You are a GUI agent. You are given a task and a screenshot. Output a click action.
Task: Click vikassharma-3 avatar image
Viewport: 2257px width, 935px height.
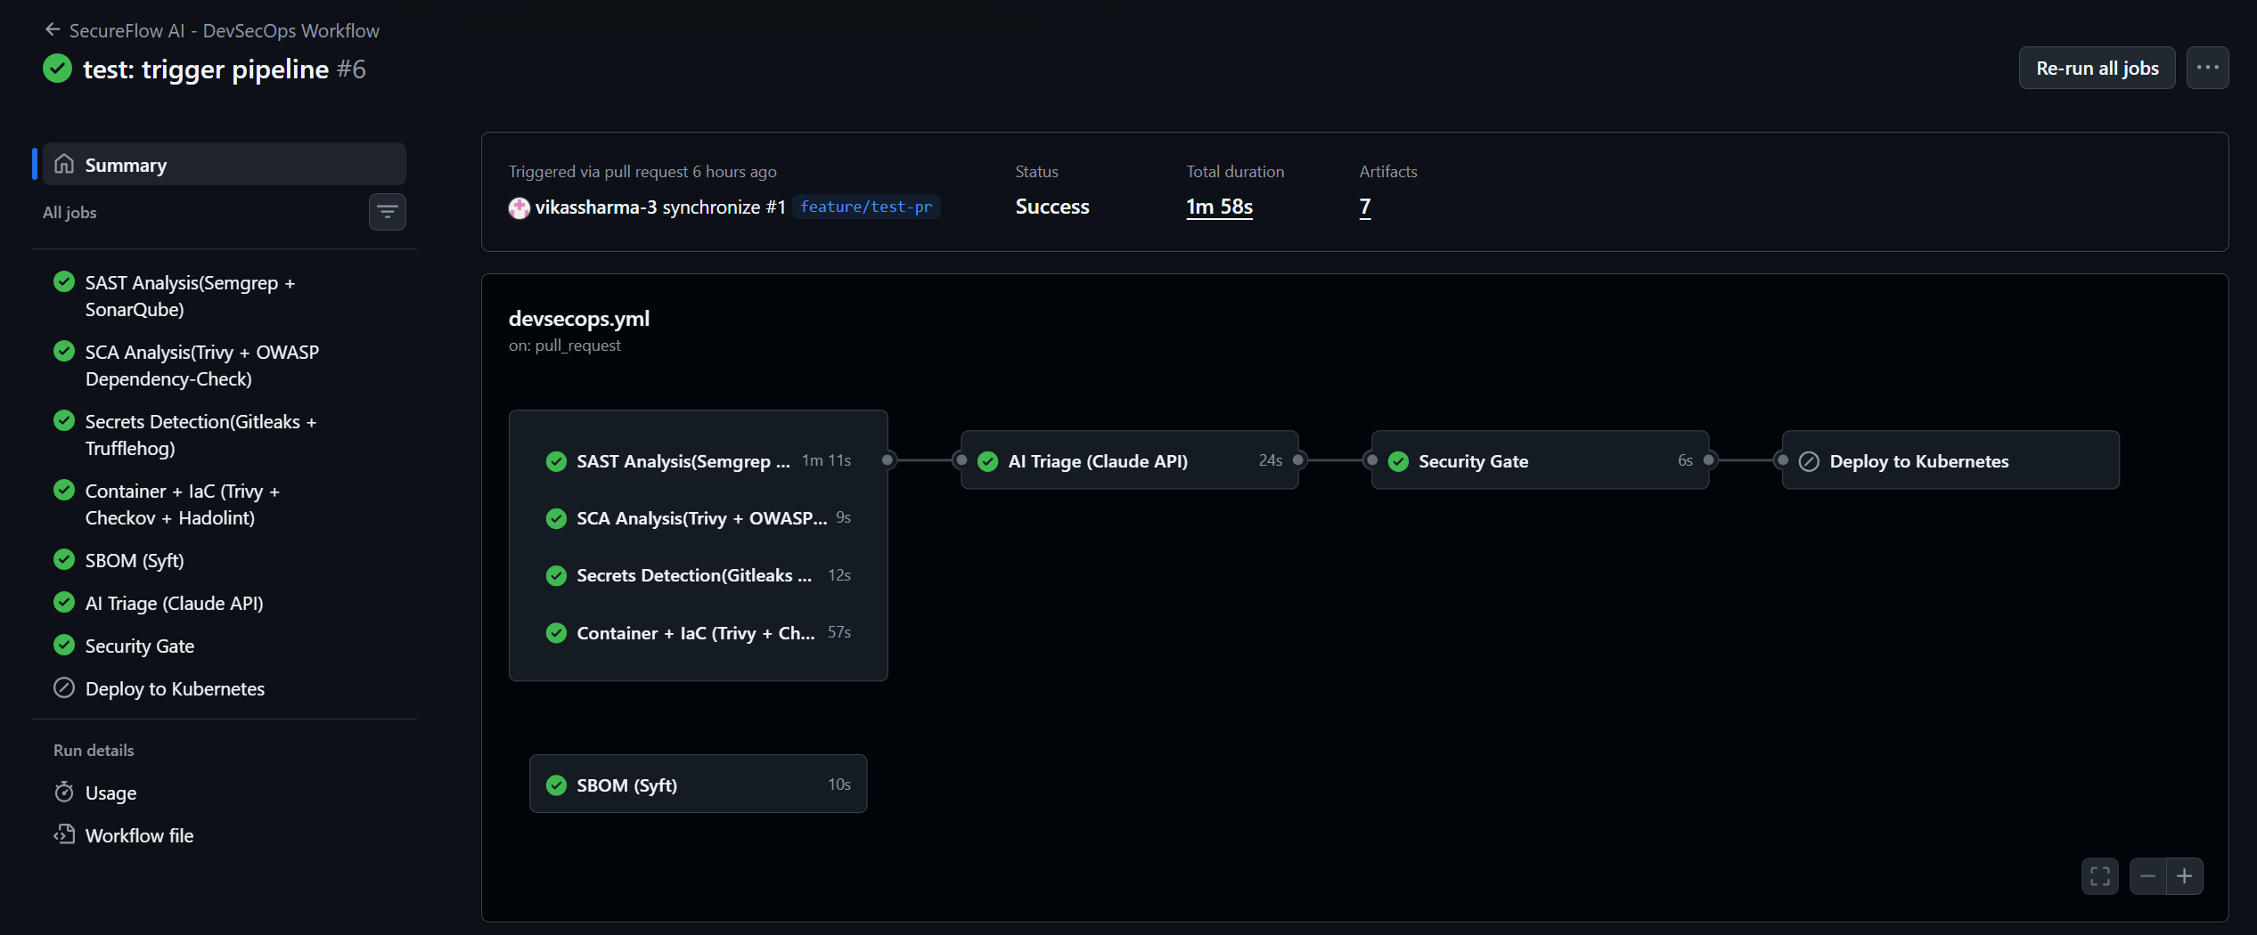[519, 207]
